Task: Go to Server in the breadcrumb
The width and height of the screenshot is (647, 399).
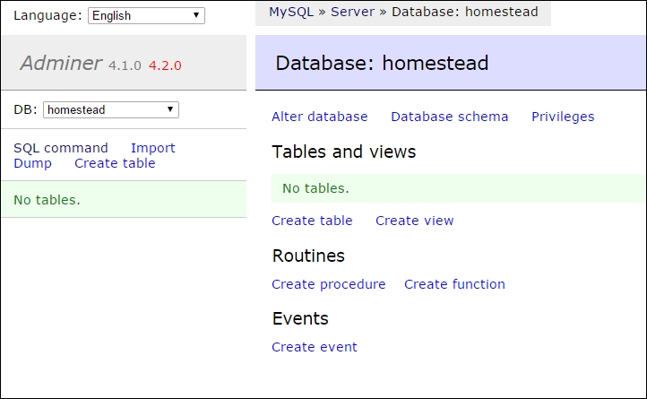Action: point(352,12)
